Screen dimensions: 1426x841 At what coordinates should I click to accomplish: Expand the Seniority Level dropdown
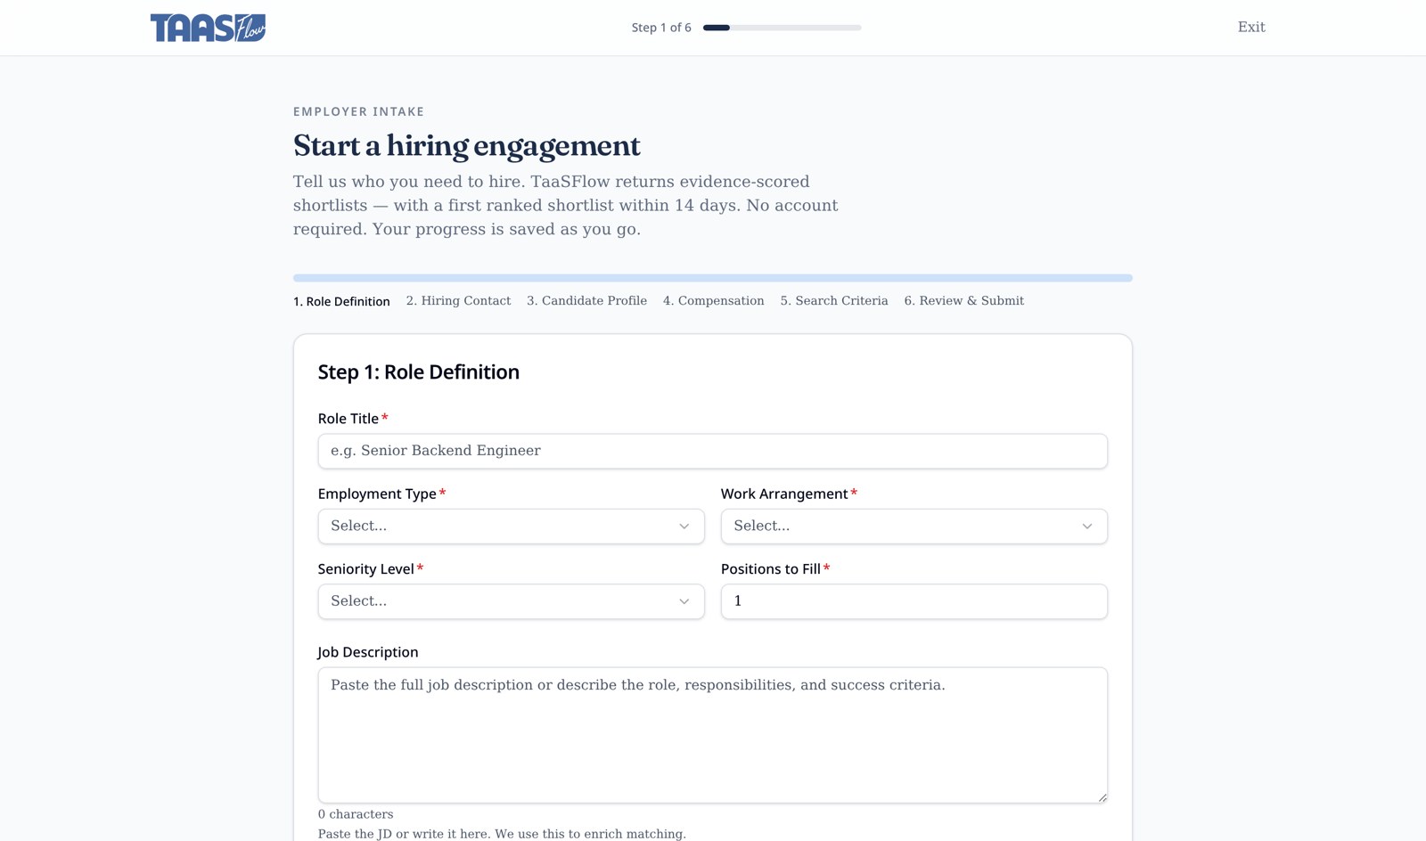(511, 601)
